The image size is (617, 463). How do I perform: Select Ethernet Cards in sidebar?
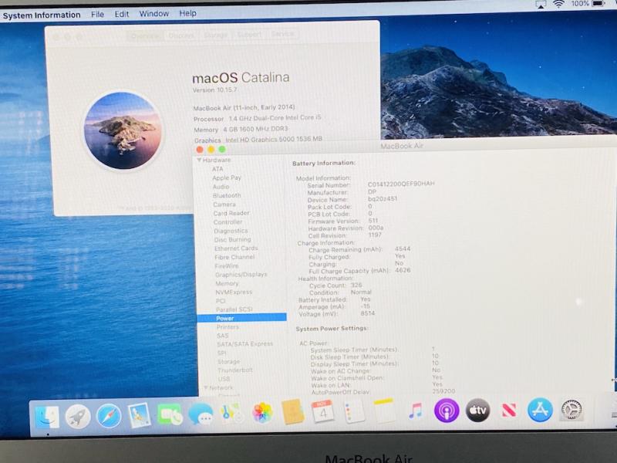tap(236, 248)
